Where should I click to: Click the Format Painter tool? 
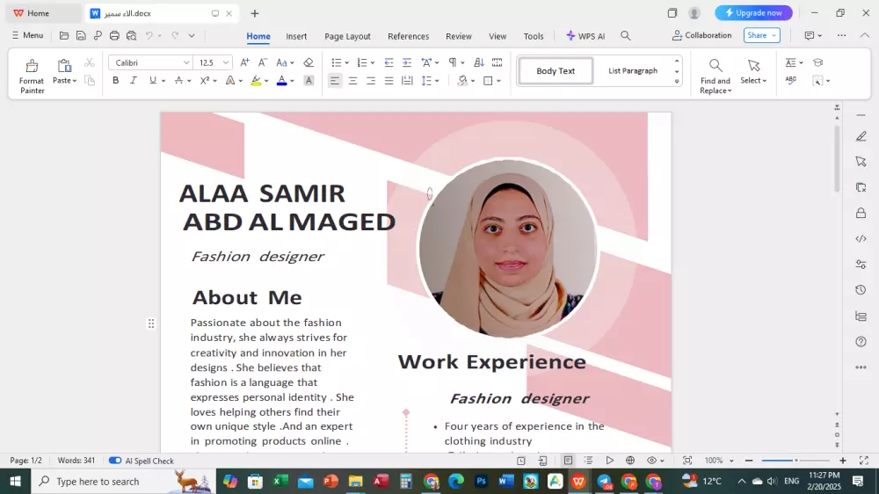pos(32,76)
